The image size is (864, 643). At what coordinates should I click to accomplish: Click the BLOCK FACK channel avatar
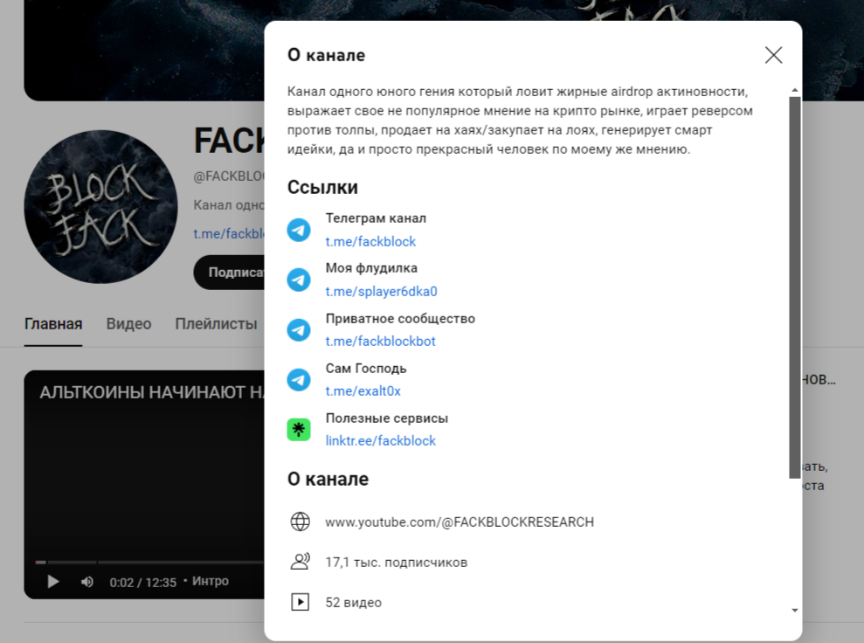click(x=100, y=207)
